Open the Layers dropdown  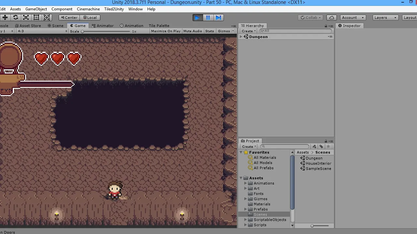tap(385, 18)
